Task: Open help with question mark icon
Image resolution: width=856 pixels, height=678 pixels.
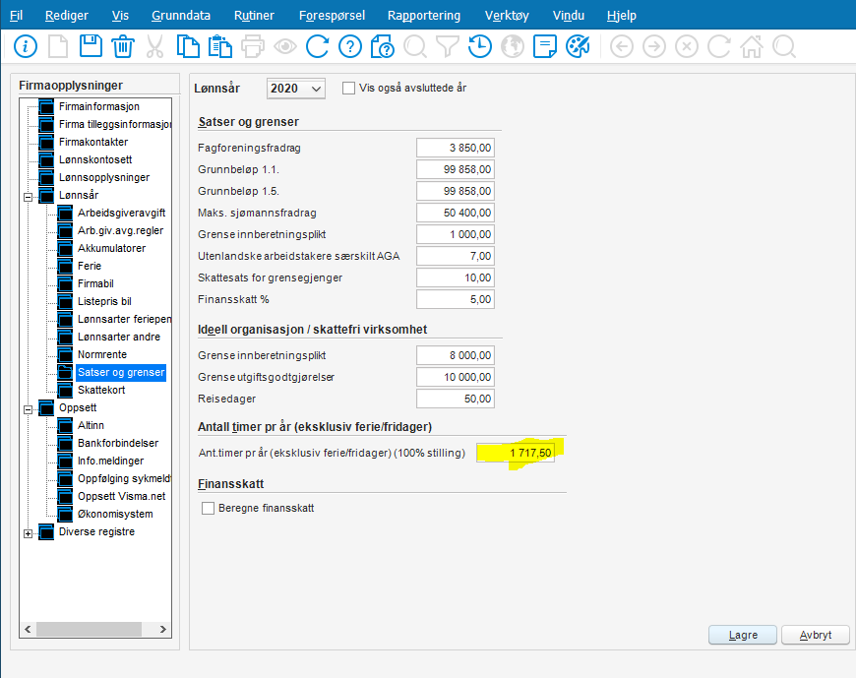Action: click(350, 46)
